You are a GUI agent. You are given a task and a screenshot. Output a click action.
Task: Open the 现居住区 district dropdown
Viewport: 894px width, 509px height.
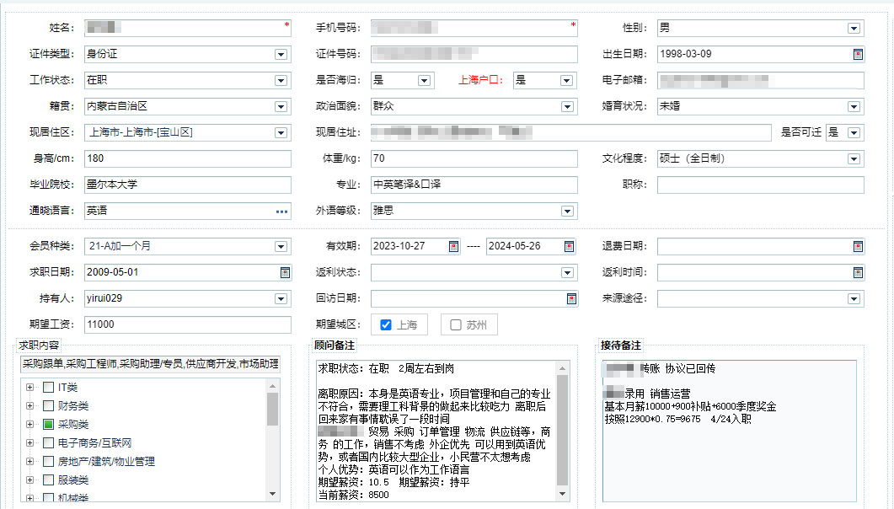tap(281, 133)
